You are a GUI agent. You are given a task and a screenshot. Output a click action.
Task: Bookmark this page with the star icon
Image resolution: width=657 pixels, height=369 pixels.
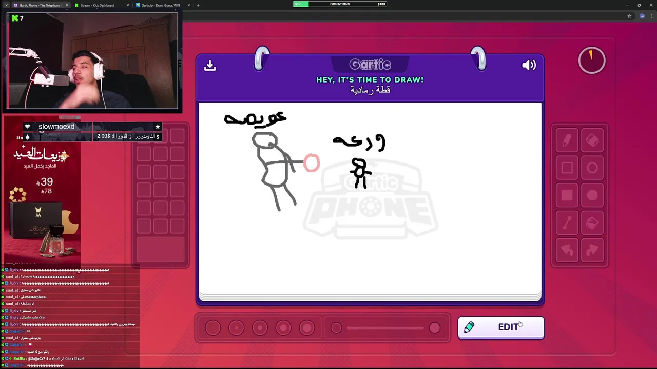(x=629, y=16)
